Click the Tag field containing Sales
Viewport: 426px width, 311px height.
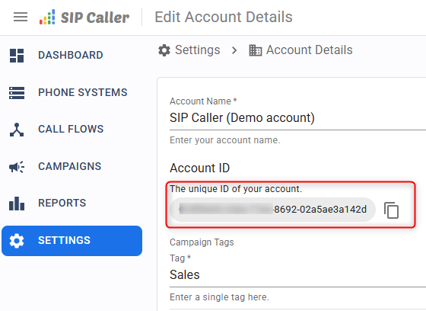(x=297, y=274)
